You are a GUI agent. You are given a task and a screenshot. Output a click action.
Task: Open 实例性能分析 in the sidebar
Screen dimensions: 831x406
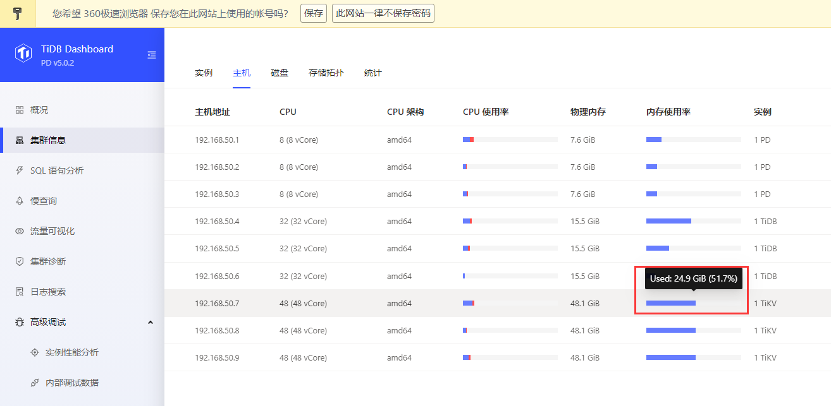tap(71, 352)
